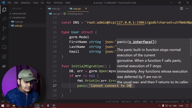192x108 pixels.
Task: Change the CRLF end of line sequence
Action: [145, 102]
